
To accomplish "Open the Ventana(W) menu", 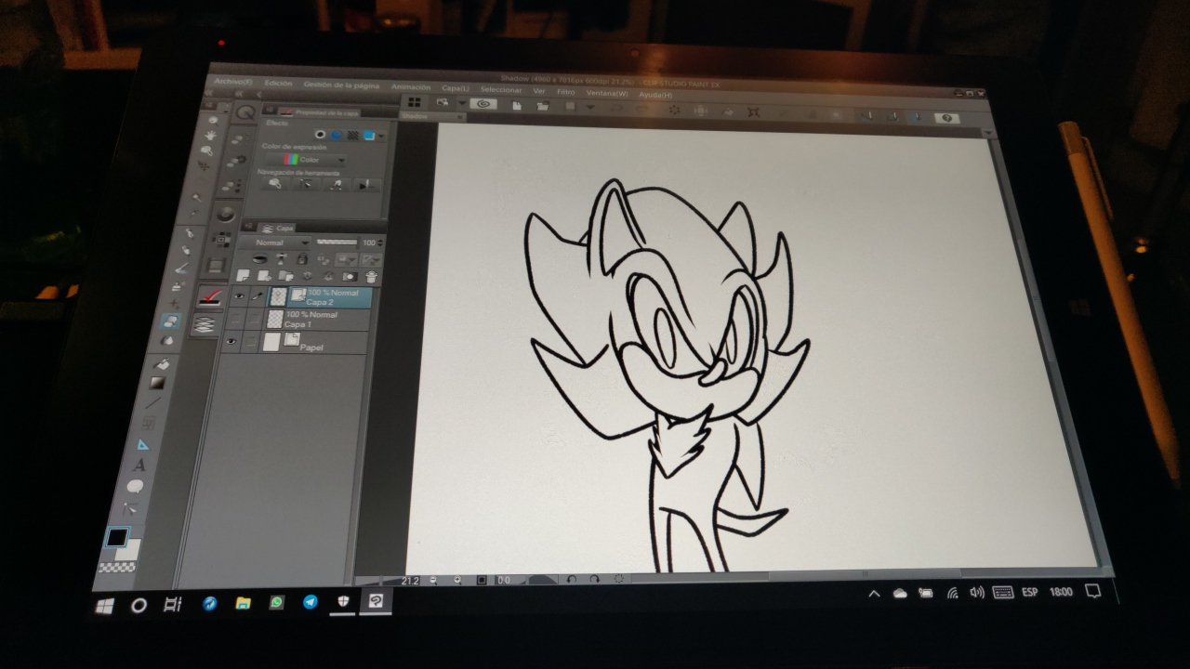I will tap(608, 92).
